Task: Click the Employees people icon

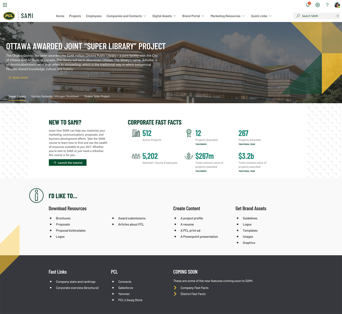Action: click(x=136, y=156)
